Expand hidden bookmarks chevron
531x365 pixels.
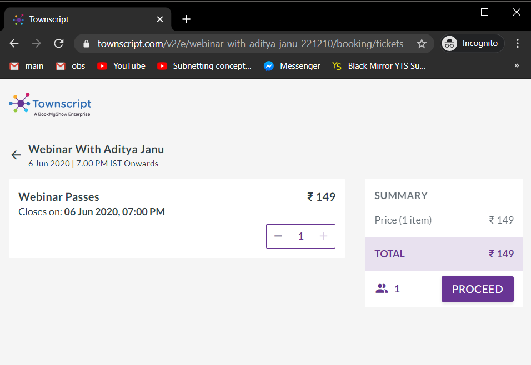point(517,66)
